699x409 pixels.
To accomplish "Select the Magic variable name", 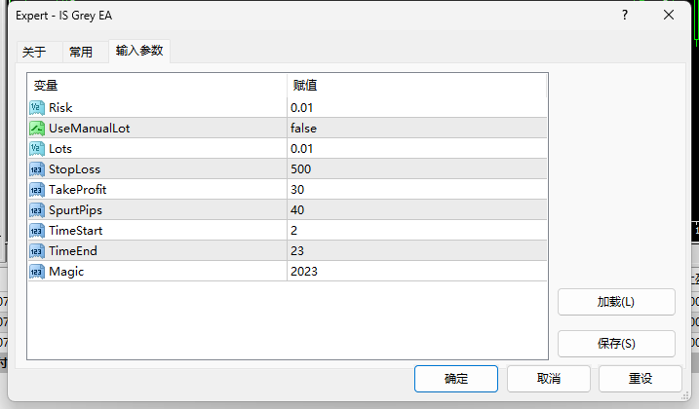I will pos(66,272).
